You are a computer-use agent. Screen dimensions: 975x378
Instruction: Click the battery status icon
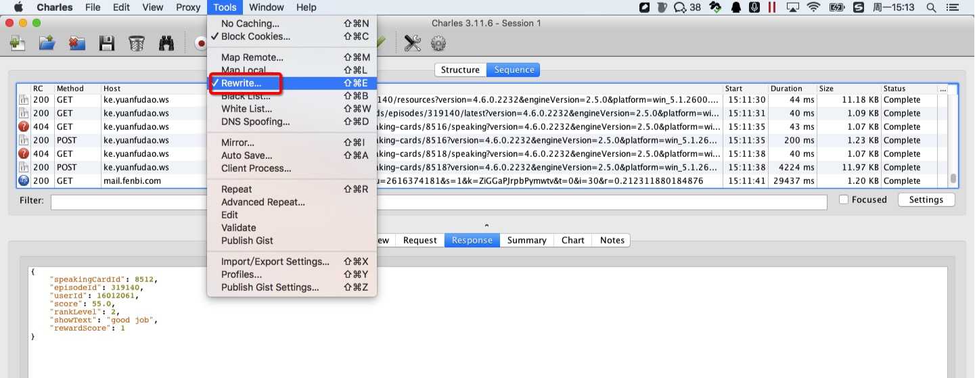(837, 7)
